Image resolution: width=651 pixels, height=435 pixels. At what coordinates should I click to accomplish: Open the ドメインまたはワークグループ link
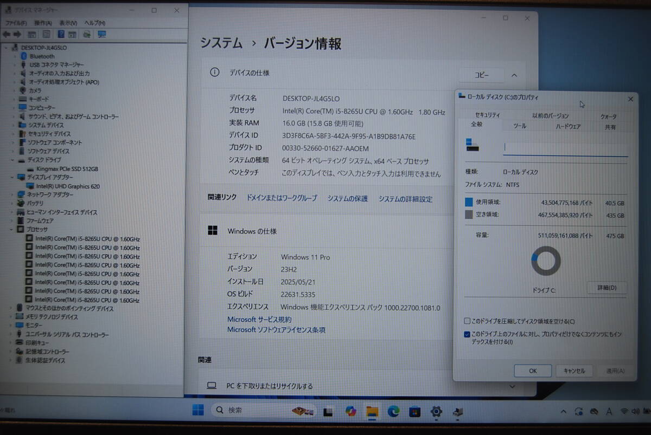click(282, 198)
